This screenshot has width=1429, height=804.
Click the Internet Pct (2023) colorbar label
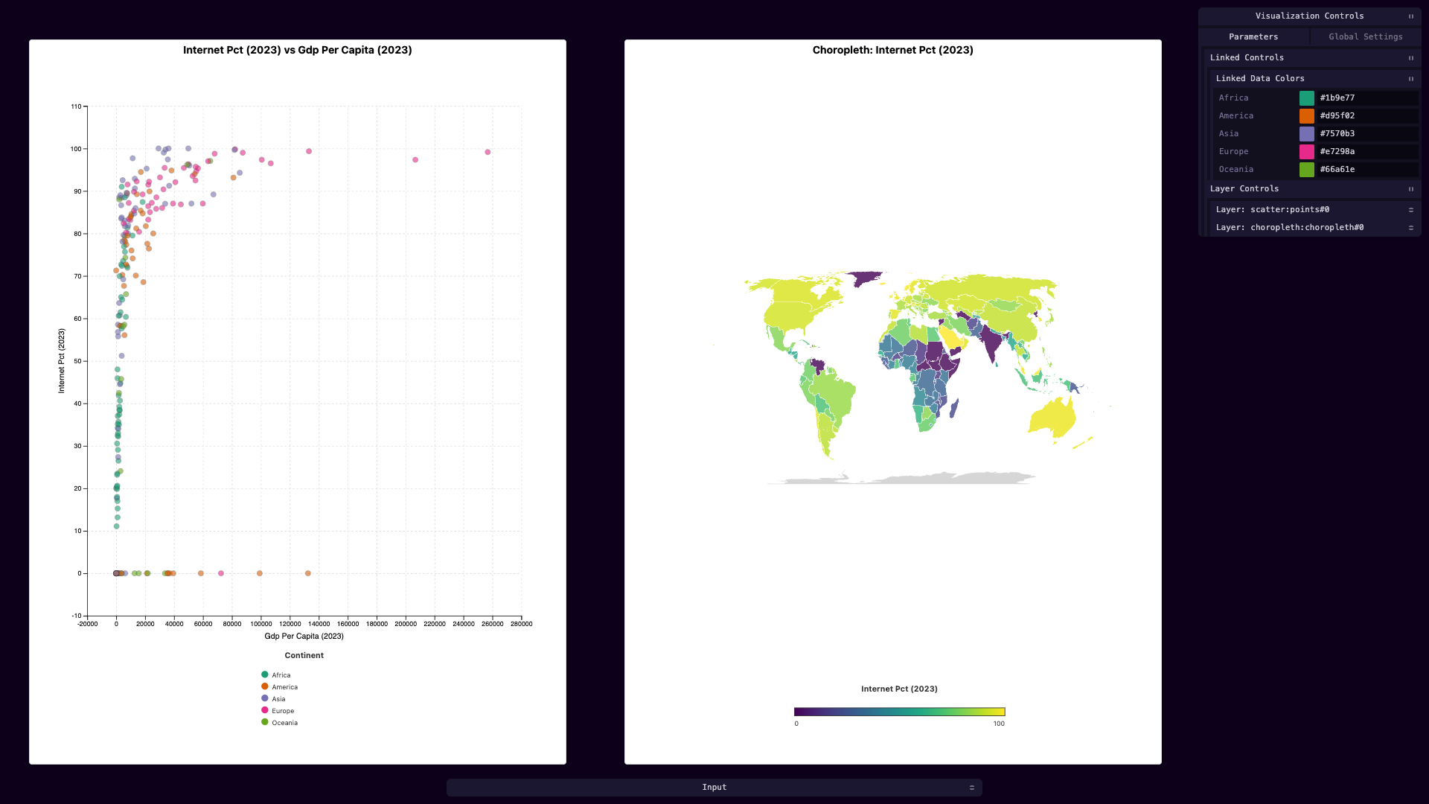(x=899, y=689)
